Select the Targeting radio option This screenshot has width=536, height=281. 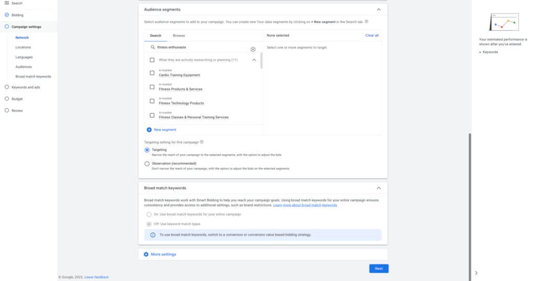click(147, 150)
